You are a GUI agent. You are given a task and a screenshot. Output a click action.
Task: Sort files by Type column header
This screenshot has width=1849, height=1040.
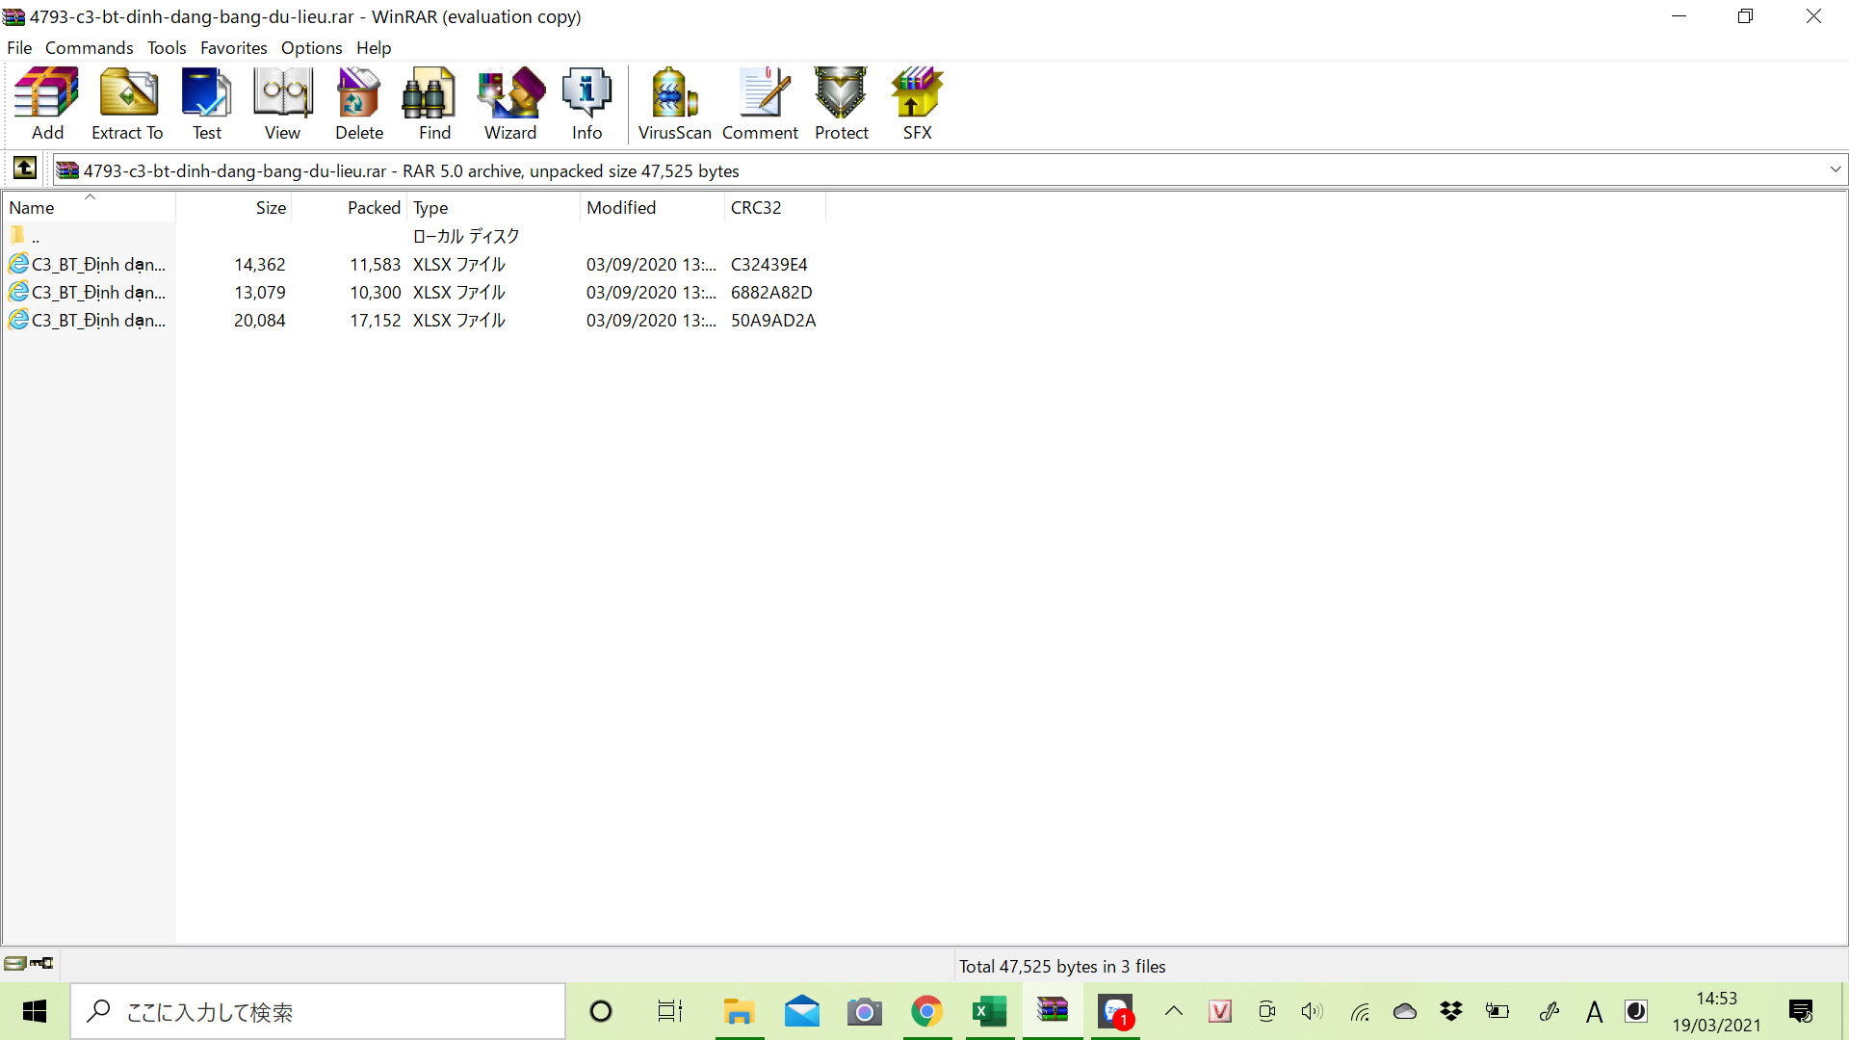point(494,207)
